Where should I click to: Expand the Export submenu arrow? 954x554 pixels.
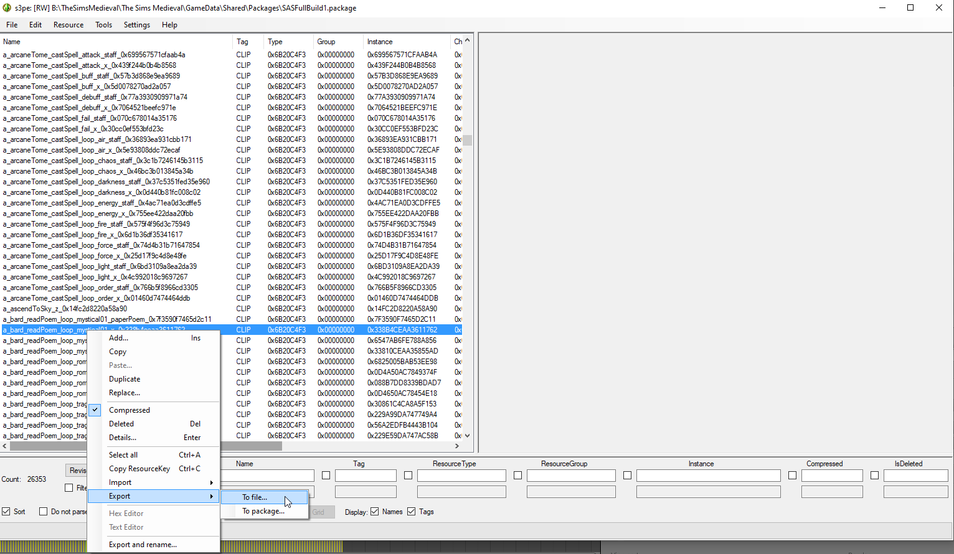tap(212, 496)
